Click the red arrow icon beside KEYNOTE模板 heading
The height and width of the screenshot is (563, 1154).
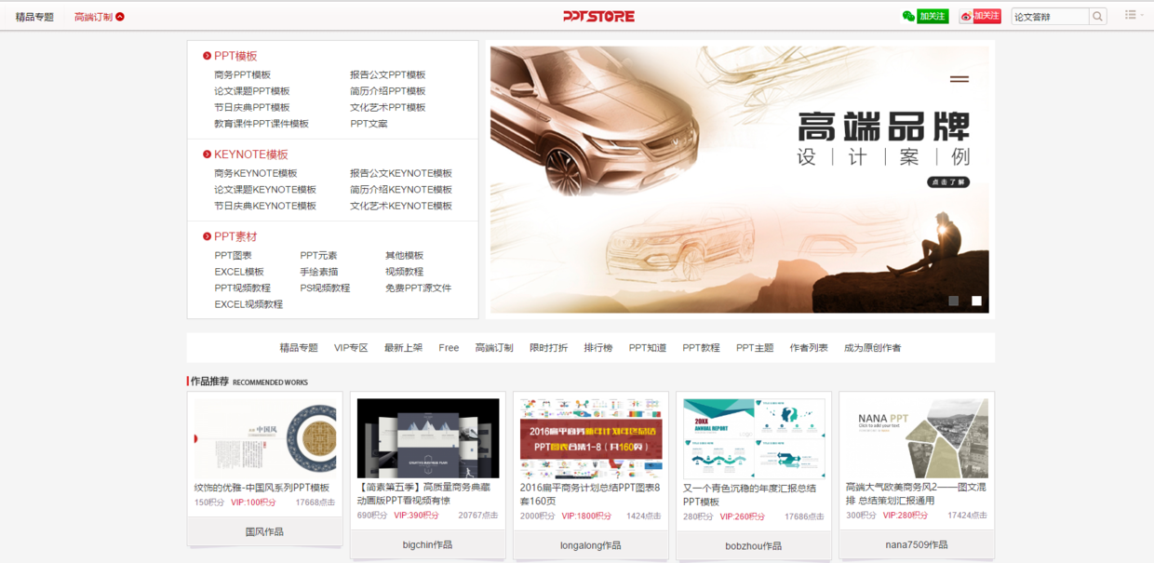tap(207, 154)
